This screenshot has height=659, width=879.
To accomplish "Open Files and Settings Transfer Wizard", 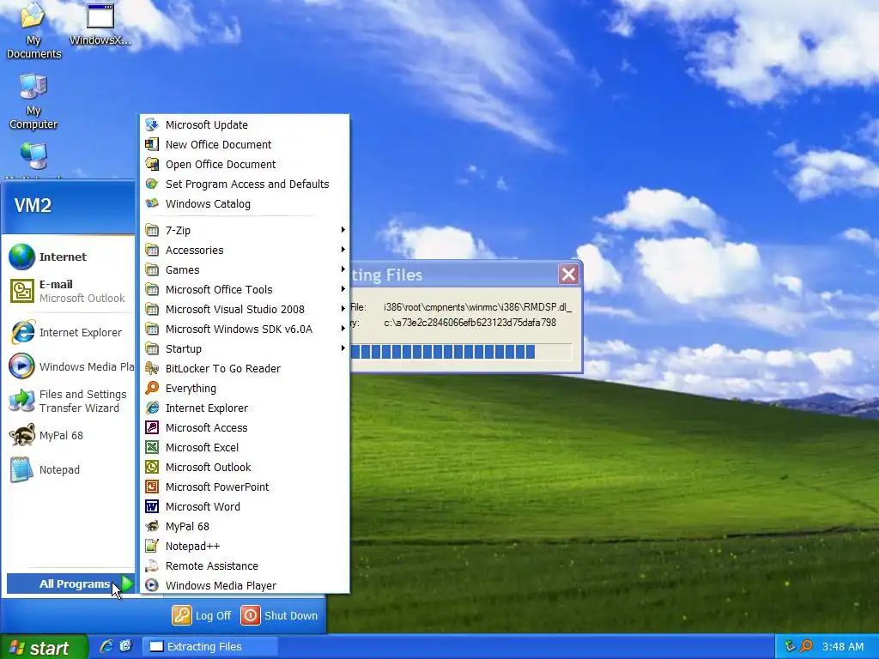I will tap(69, 402).
